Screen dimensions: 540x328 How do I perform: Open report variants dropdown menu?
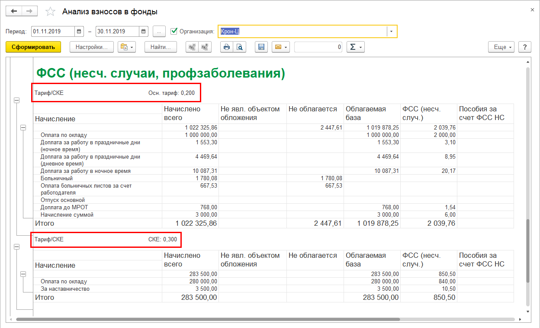tap(127, 47)
